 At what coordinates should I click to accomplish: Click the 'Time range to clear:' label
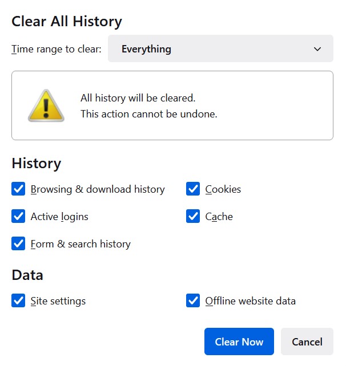[57, 49]
